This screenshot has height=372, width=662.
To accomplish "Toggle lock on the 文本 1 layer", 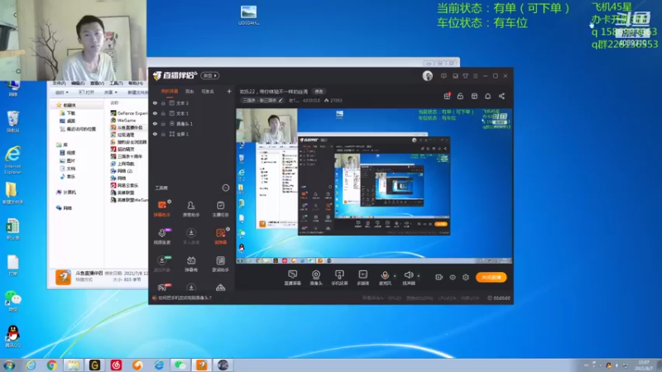I will 163,113.
